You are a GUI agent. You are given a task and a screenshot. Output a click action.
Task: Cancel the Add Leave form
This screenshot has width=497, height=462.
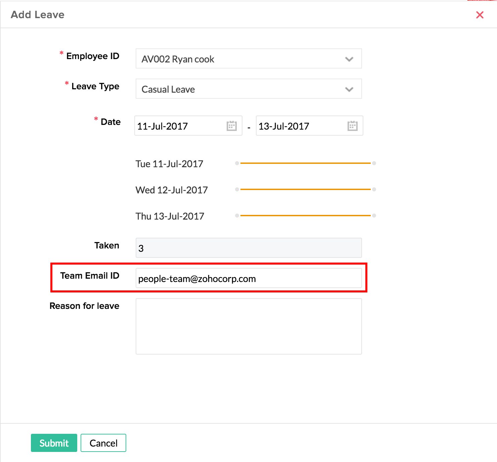(x=103, y=443)
